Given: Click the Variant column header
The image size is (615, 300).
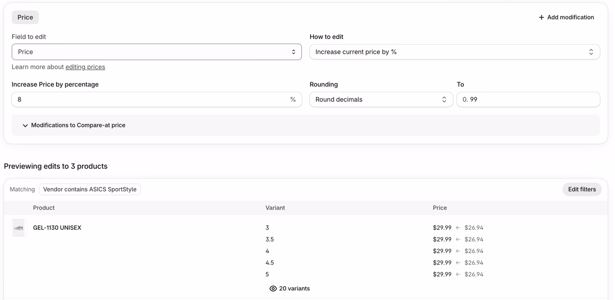Looking at the screenshot, I should (x=275, y=208).
